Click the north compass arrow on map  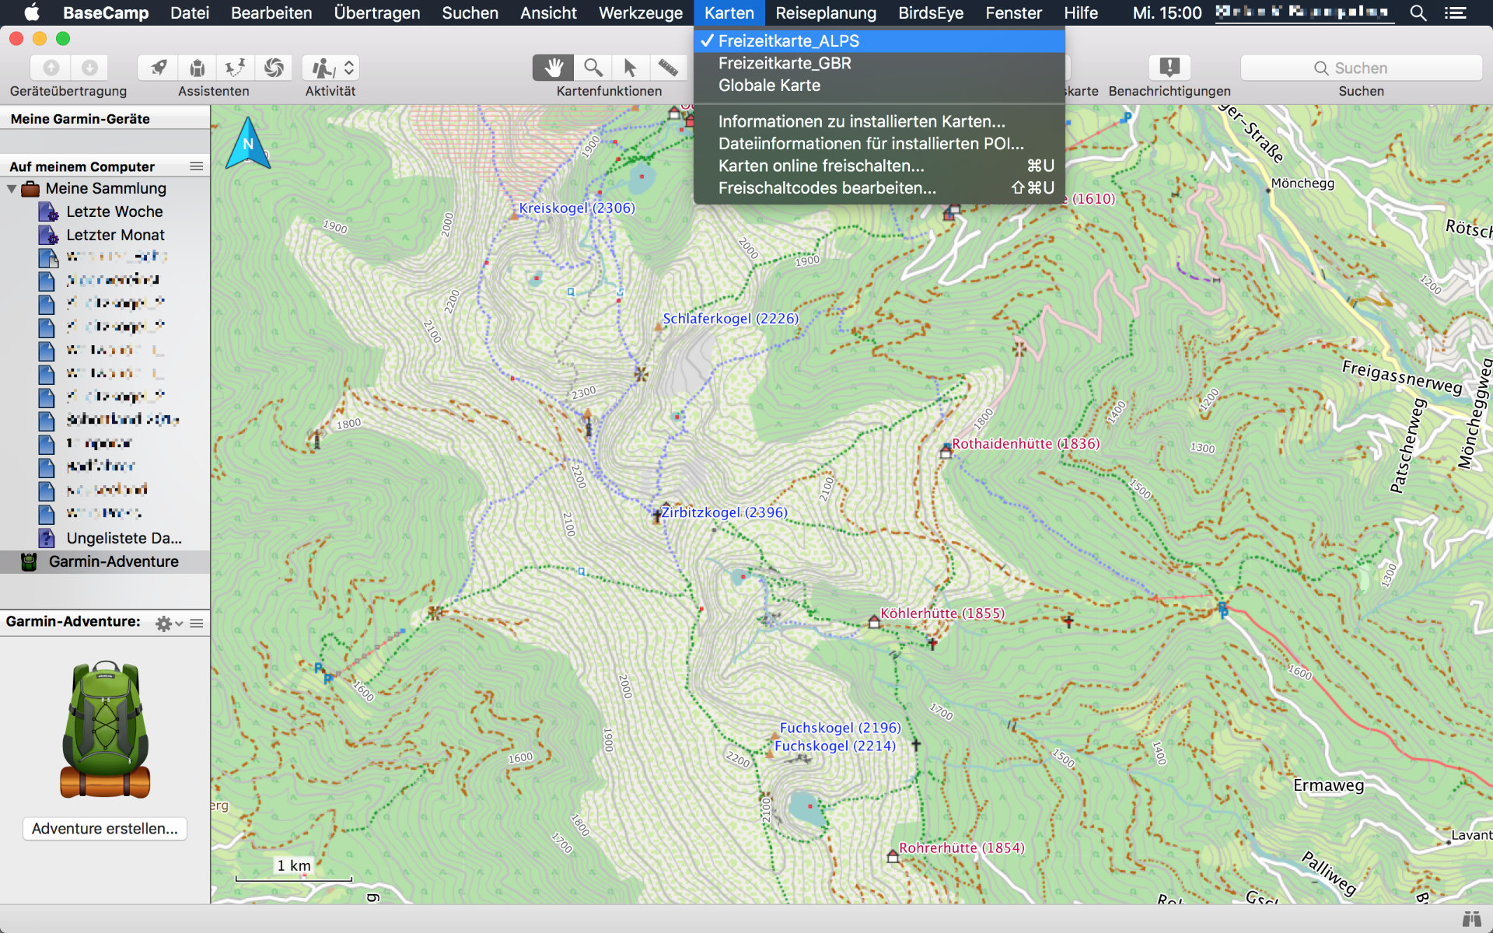point(248,143)
